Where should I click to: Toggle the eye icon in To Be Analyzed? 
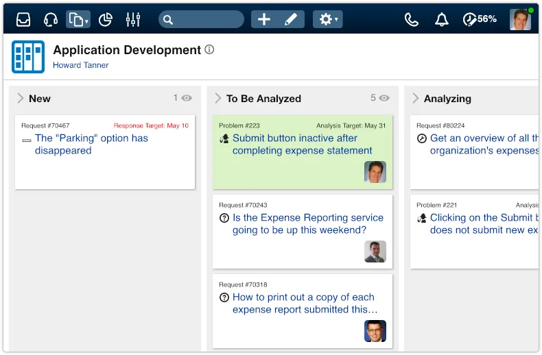pyautogui.click(x=384, y=98)
